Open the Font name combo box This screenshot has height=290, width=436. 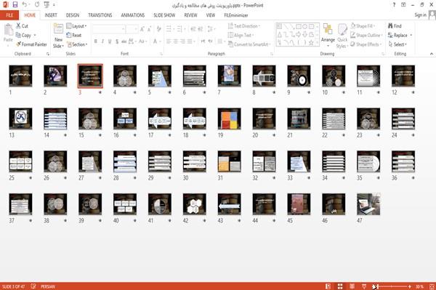108,29
